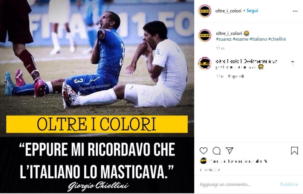Like the post with the heart icon
The height and width of the screenshot is (194, 303).
point(204,150)
